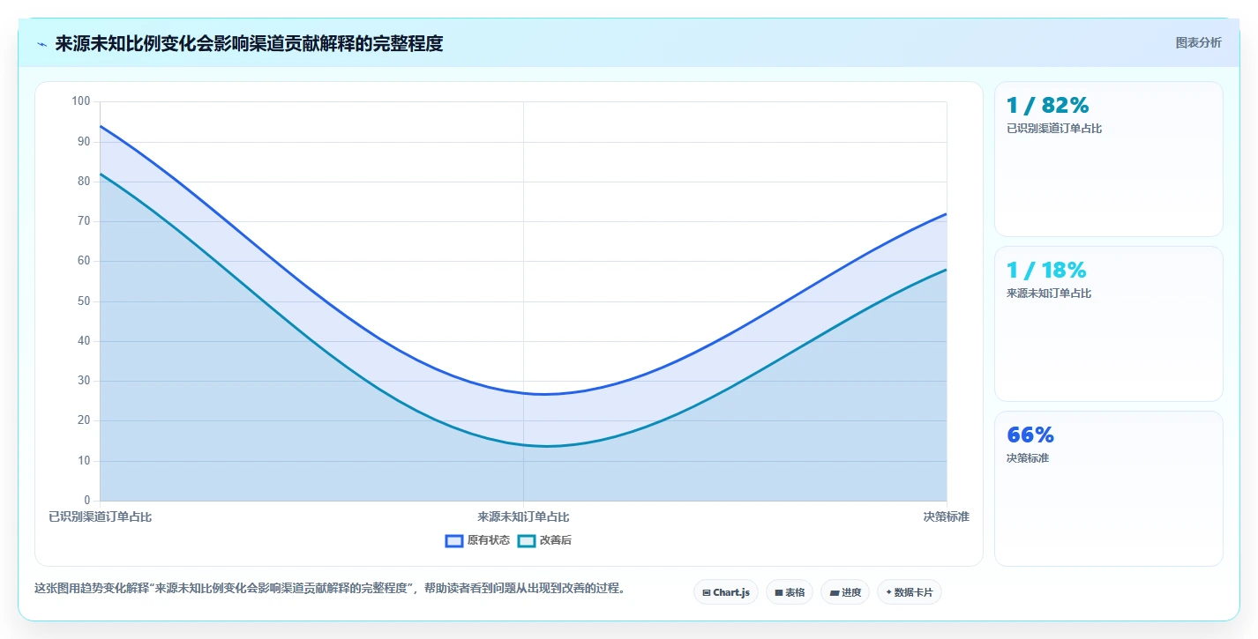Click the y-axis value 100
1258x639 pixels.
[x=81, y=101]
